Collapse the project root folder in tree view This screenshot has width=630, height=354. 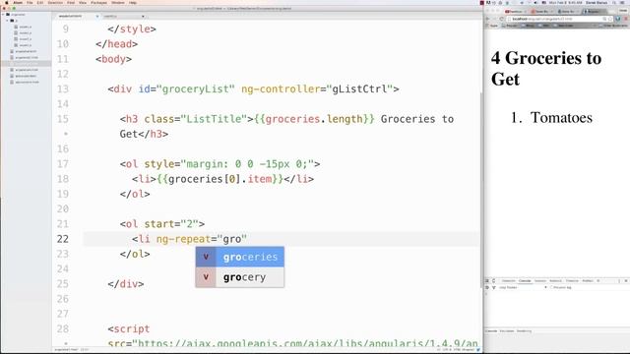pyautogui.click(x=4, y=15)
